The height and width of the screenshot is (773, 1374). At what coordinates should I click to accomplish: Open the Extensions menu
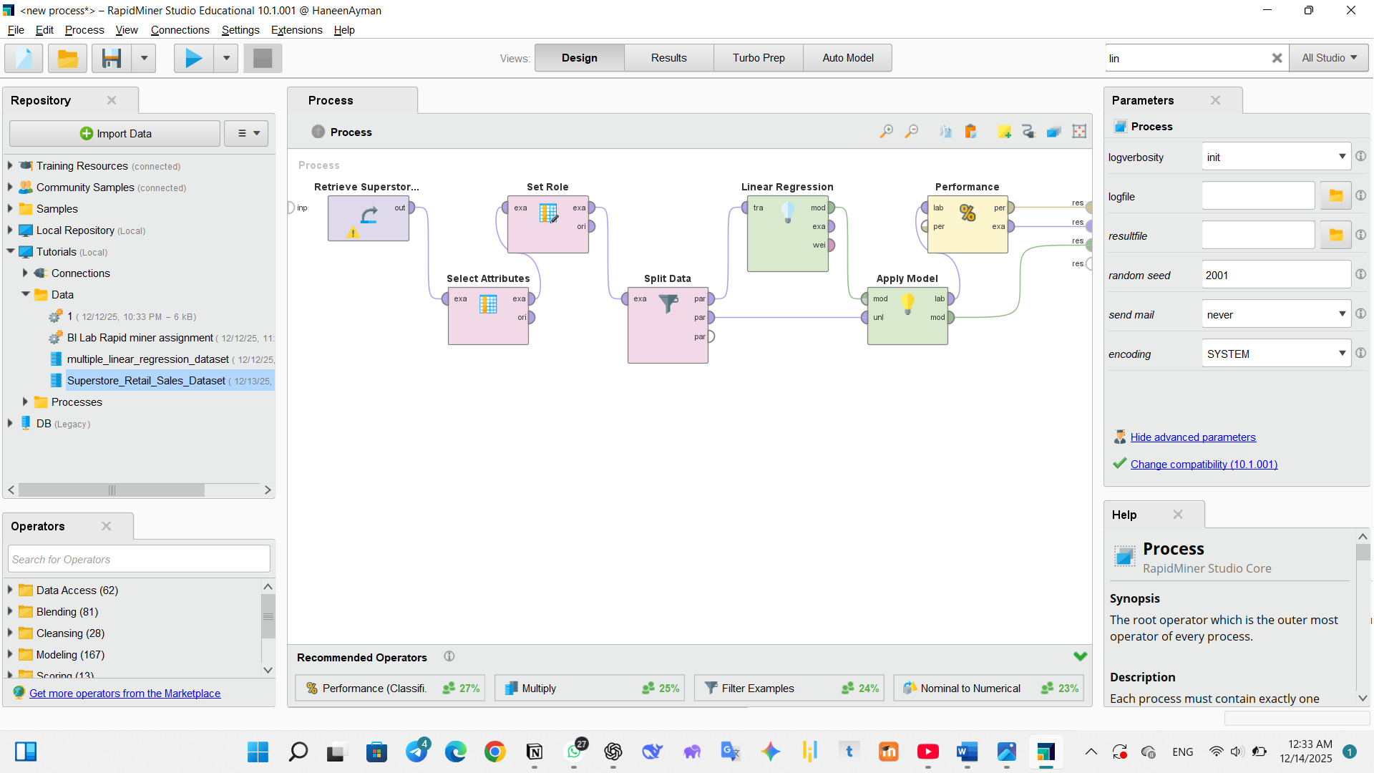pos(296,30)
